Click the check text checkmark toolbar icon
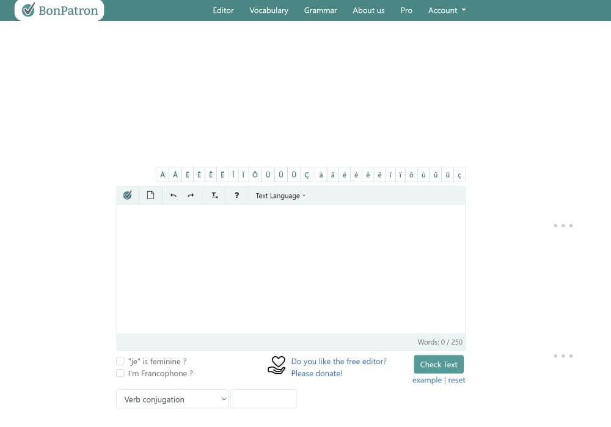Image resolution: width=611 pixels, height=427 pixels. pos(128,195)
